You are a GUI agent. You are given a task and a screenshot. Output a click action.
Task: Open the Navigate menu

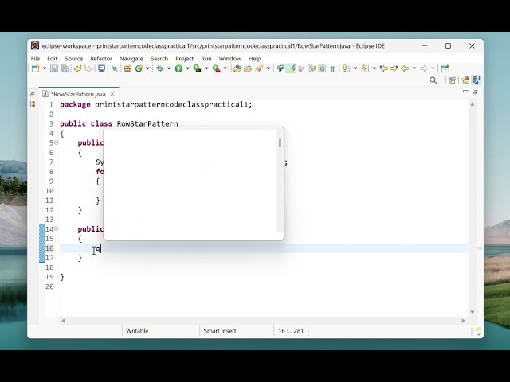131,58
